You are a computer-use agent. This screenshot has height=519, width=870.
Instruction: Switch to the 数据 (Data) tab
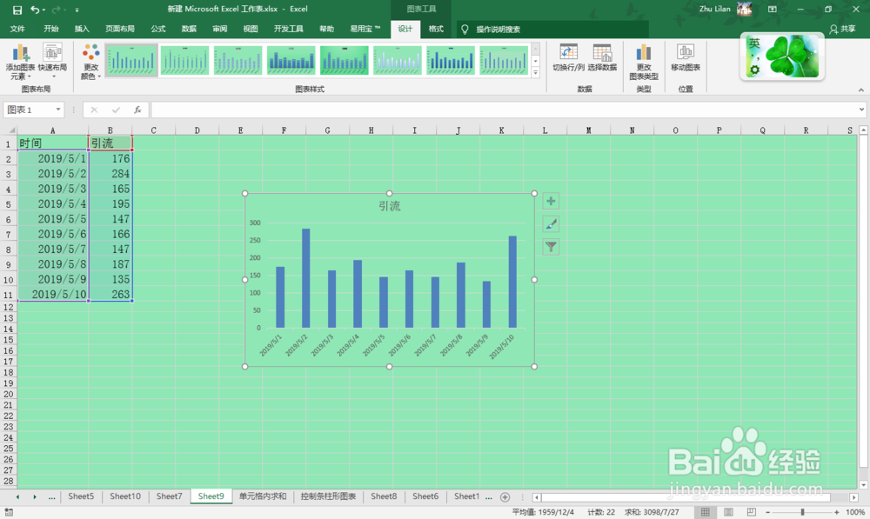point(189,29)
